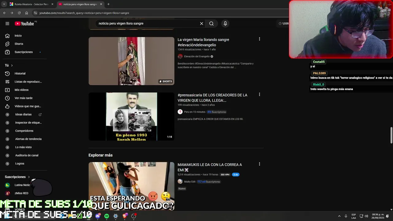
Task: Open Competidores in the sidebar
Action: tap(24, 131)
